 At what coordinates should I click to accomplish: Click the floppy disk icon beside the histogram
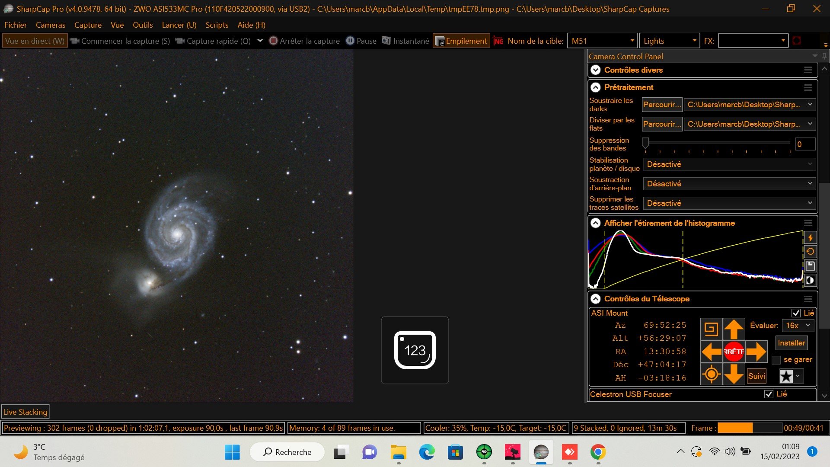click(x=810, y=266)
